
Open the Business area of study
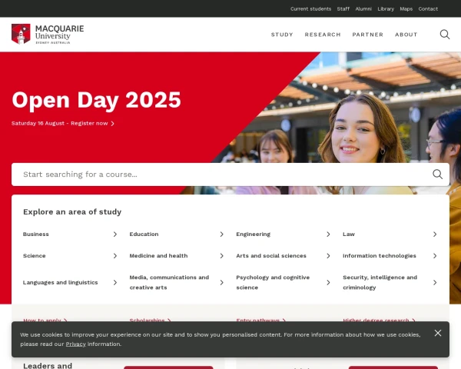coord(36,234)
